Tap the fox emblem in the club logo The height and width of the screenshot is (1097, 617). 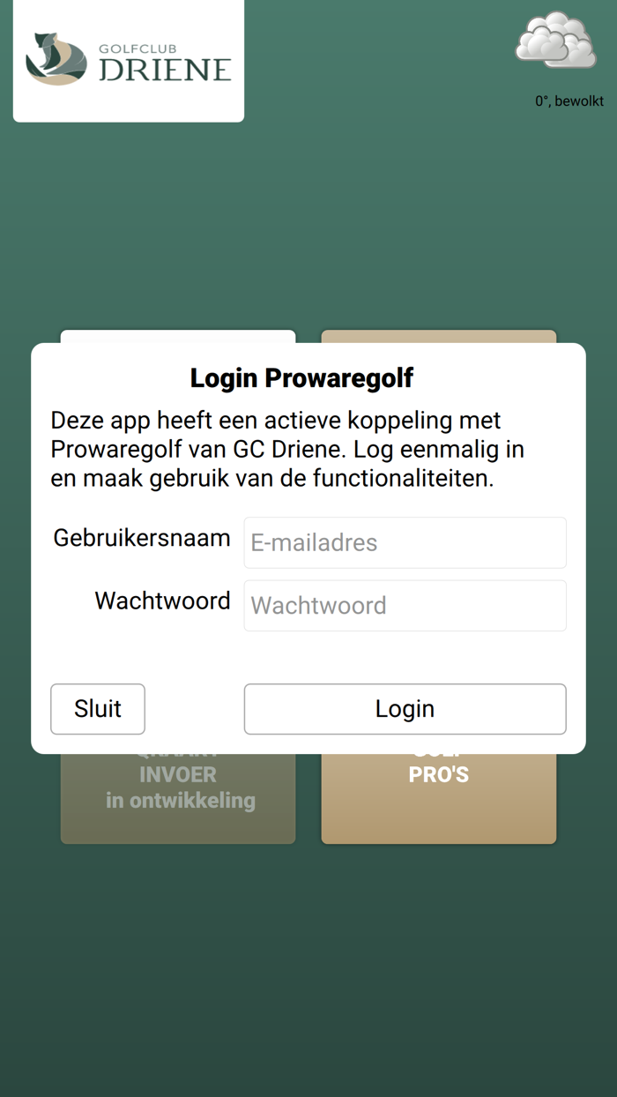(x=56, y=58)
